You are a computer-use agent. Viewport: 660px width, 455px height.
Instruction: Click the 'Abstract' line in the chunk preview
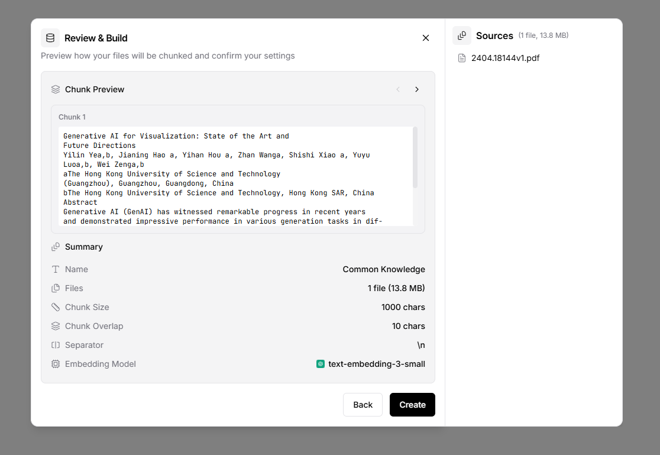[x=80, y=202]
